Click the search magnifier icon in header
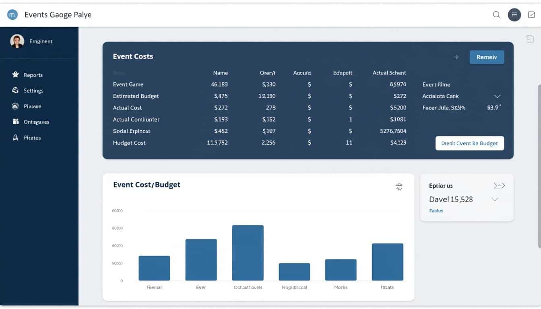The width and height of the screenshot is (541, 309). click(x=496, y=15)
